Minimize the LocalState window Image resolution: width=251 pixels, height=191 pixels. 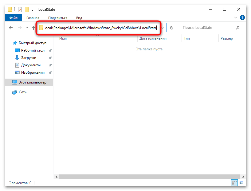[211, 9]
